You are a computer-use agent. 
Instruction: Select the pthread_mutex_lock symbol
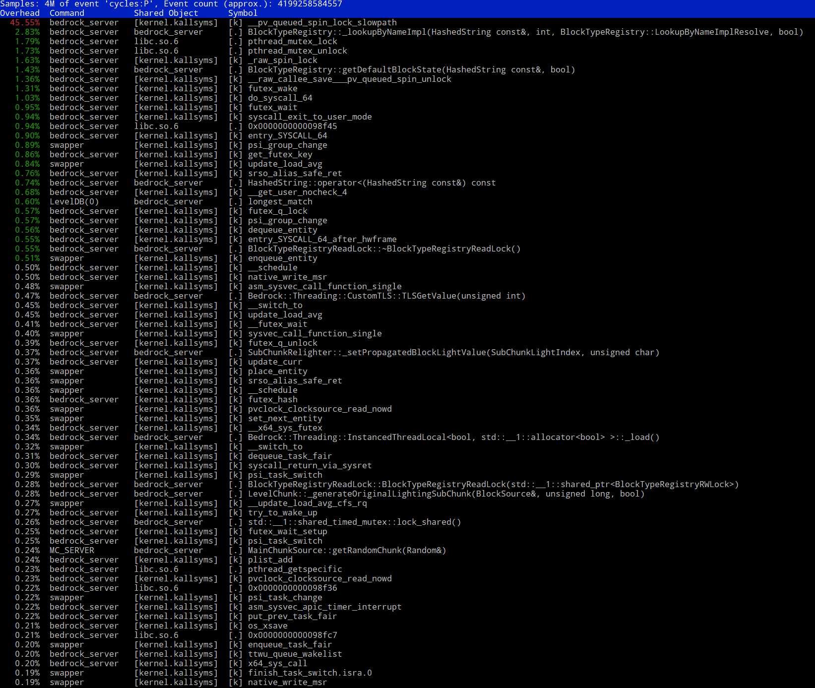point(293,42)
